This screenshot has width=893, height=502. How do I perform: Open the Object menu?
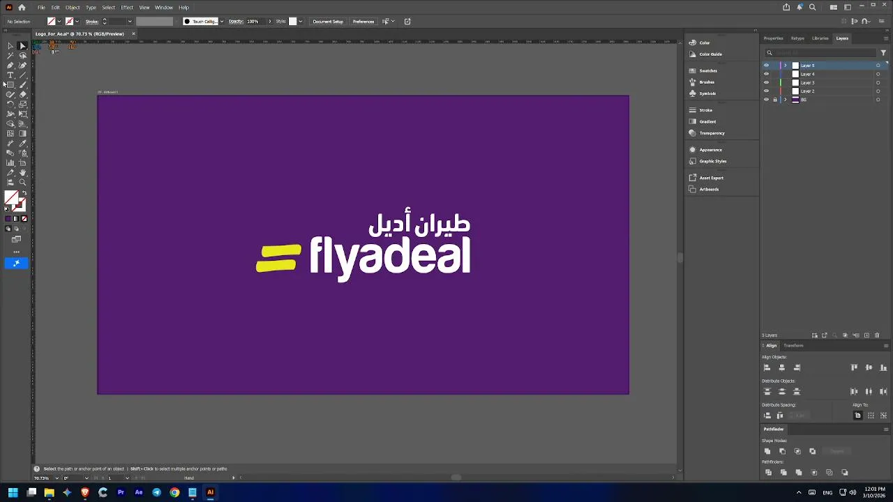pyautogui.click(x=73, y=8)
